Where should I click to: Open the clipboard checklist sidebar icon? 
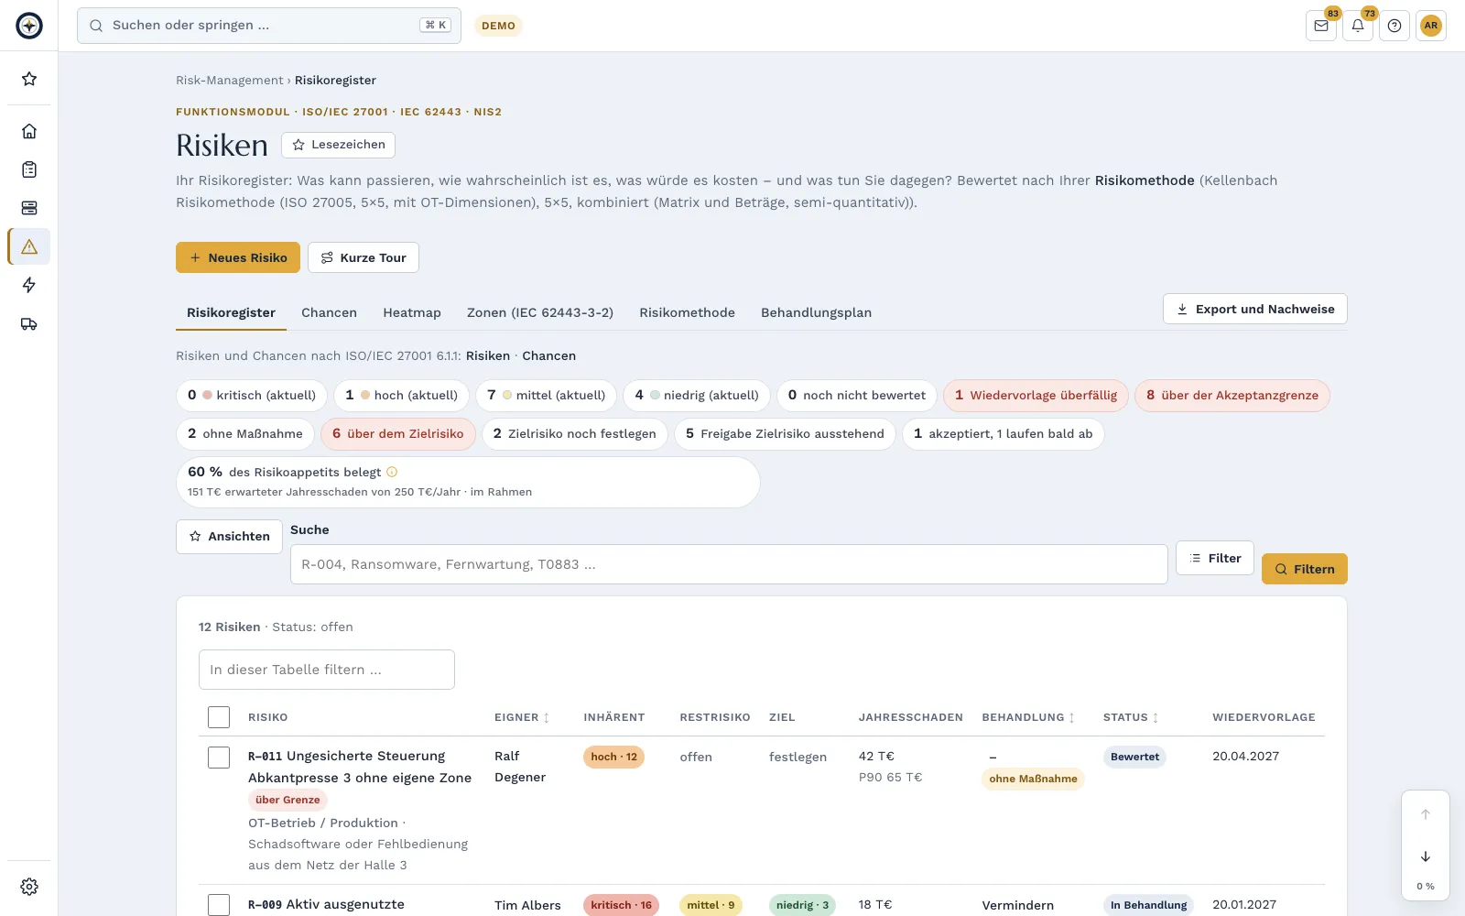[x=29, y=169]
